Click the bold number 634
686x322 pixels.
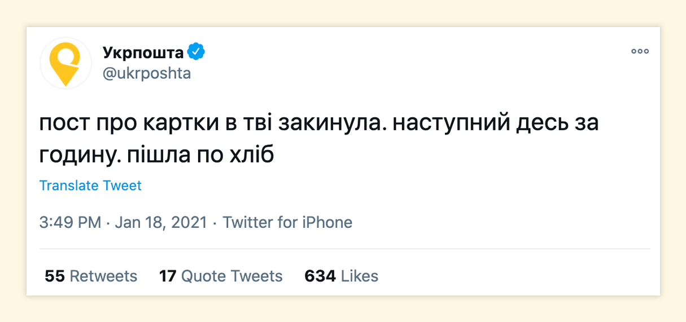(320, 276)
